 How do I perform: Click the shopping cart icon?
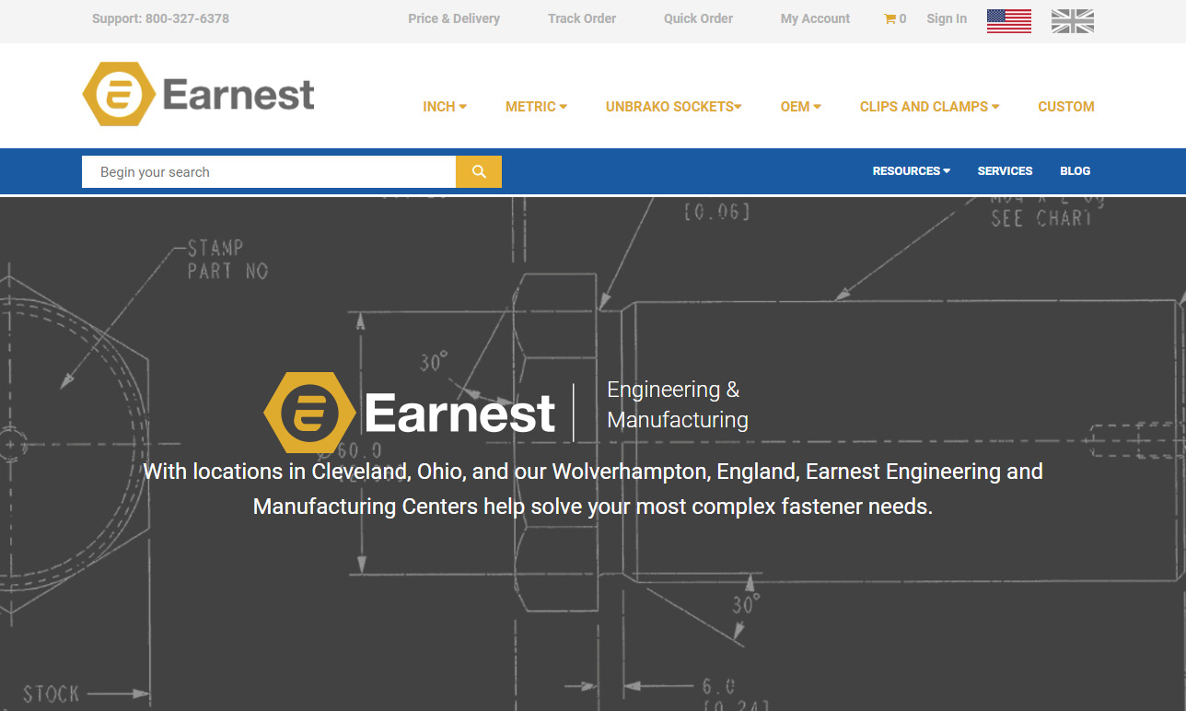point(888,18)
